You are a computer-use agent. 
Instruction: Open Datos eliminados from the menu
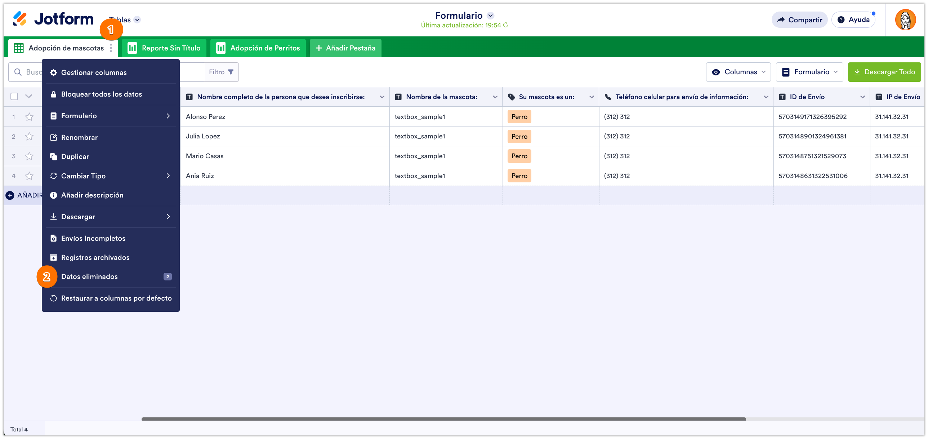(89, 276)
